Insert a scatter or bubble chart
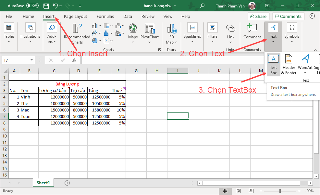 pyautogui.click(x=108, y=41)
